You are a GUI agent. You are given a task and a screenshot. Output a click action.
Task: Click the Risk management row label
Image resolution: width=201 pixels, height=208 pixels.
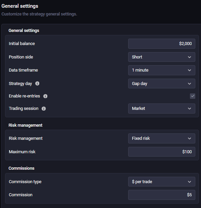[x=26, y=138]
